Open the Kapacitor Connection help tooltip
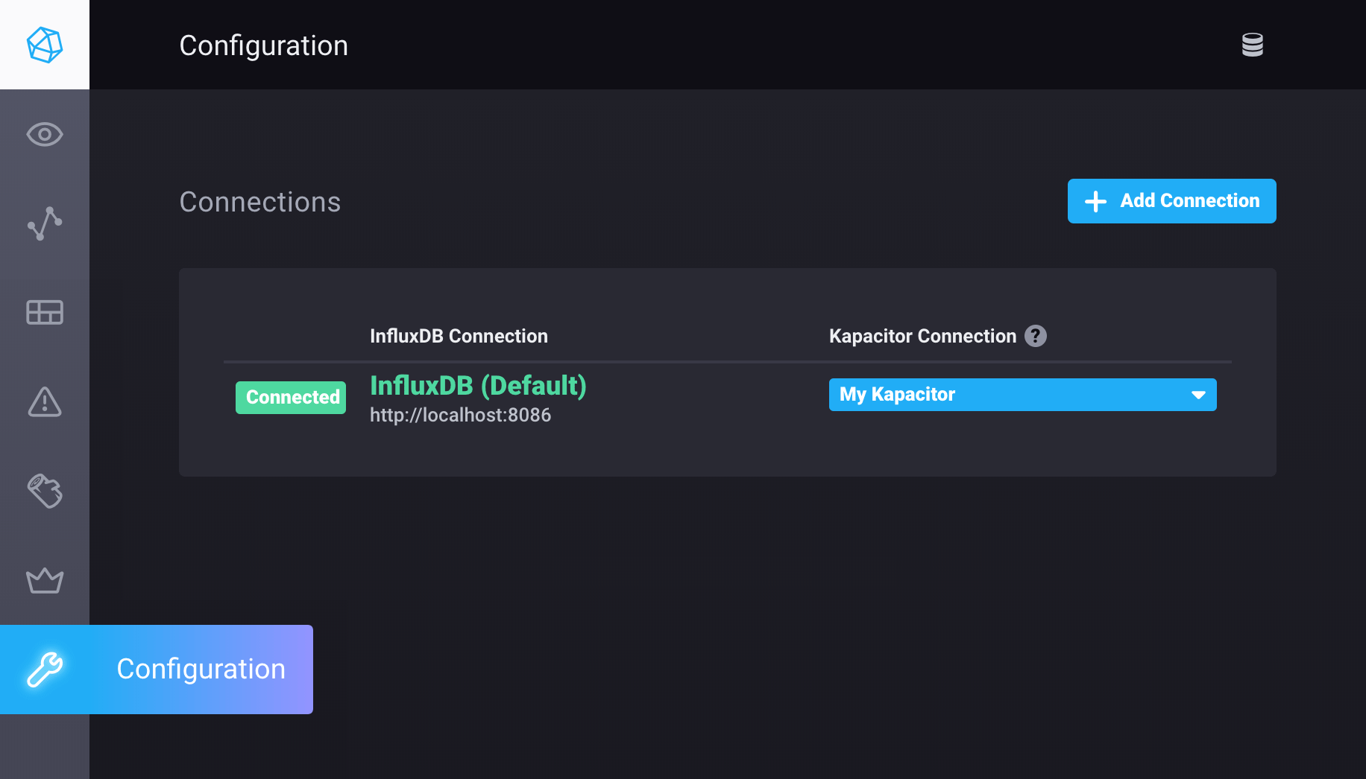The width and height of the screenshot is (1366, 779). [x=1036, y=336]
